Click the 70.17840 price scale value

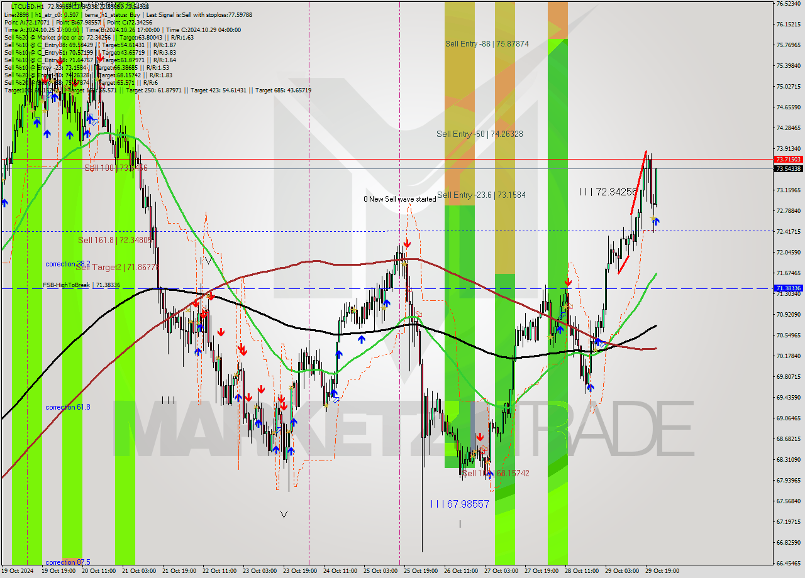[x=789, y=356]
